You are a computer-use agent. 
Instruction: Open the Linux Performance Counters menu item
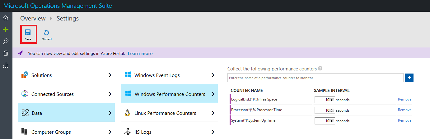coord(170,113)
